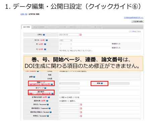Open calendar picker for Accepted date
Image resolution: width=161 pixels, height=121 pixels.
tap(81, 116)
